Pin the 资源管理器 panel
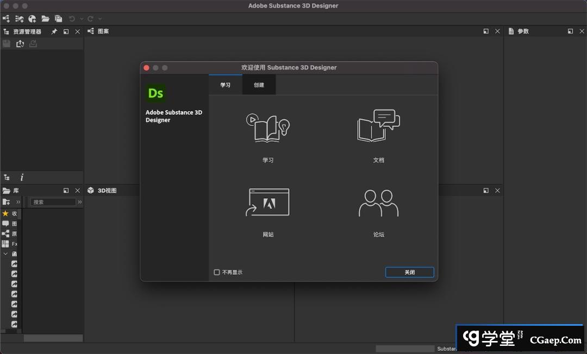 54,31
